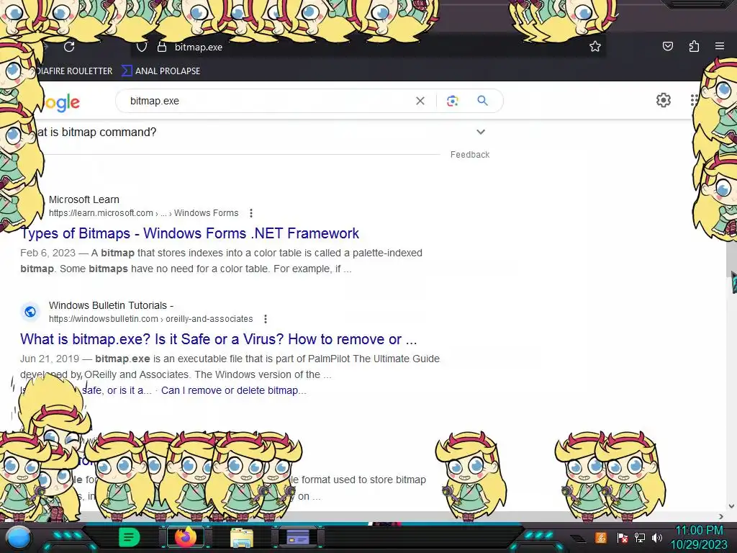Open the Action Center flag tray icon

click(x=622, y=537)
